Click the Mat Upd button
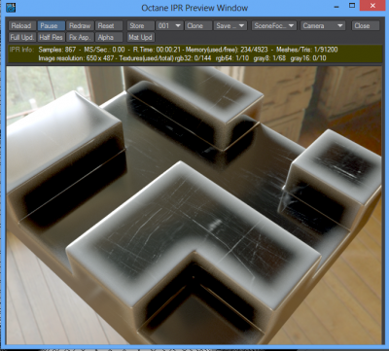 point(140,37)
